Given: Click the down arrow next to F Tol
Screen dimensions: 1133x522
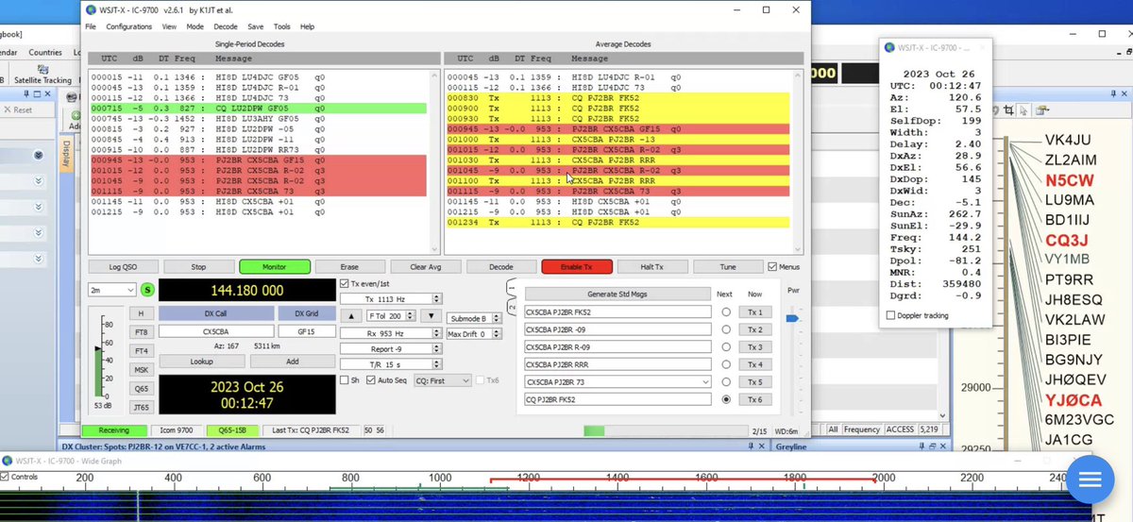Looking at the screenshot, I should coord(431,315).
